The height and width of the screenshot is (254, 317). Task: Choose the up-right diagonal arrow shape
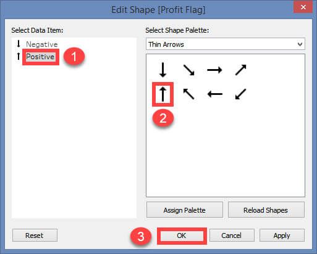point(240,70)
